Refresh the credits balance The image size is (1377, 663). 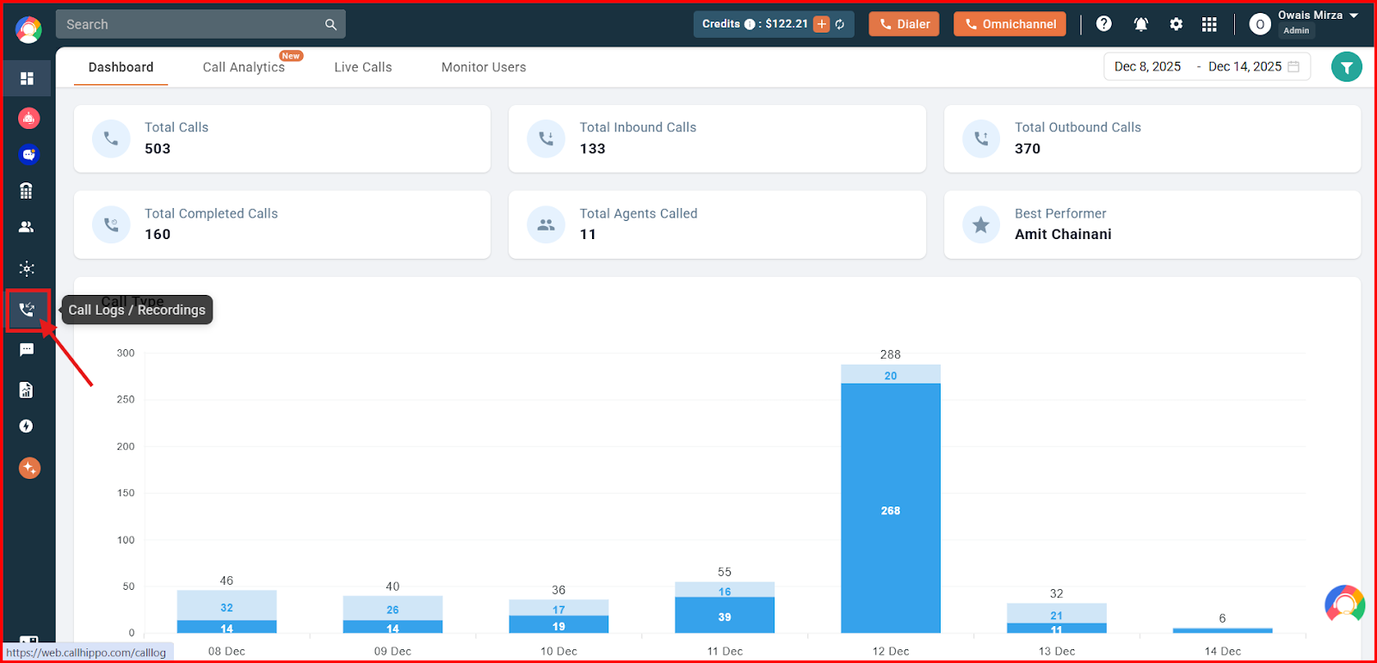(840, 24)
